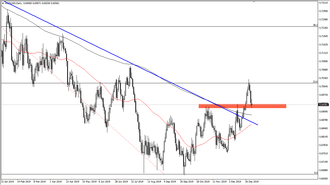Click the current price label 0.69361

click(x=324, y=105)
